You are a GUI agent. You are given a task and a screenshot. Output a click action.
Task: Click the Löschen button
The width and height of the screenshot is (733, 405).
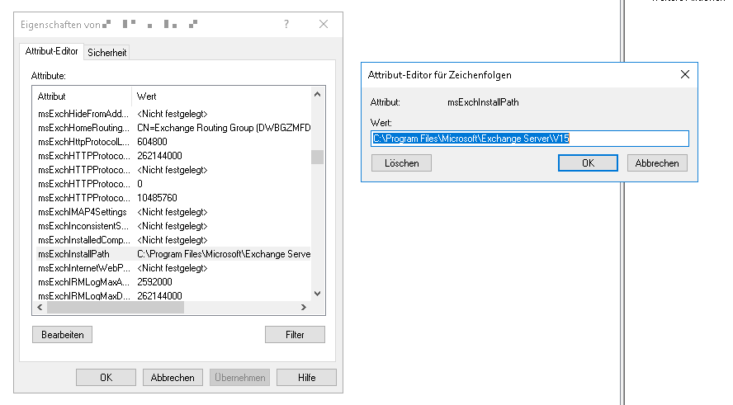(x=401, y=163)
